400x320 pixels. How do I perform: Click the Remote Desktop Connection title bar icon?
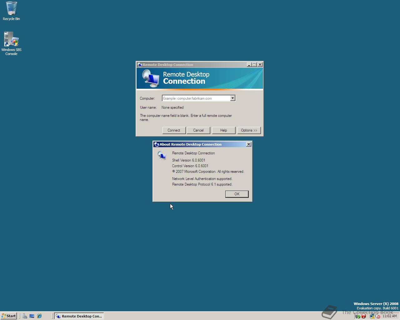[140, 65]
